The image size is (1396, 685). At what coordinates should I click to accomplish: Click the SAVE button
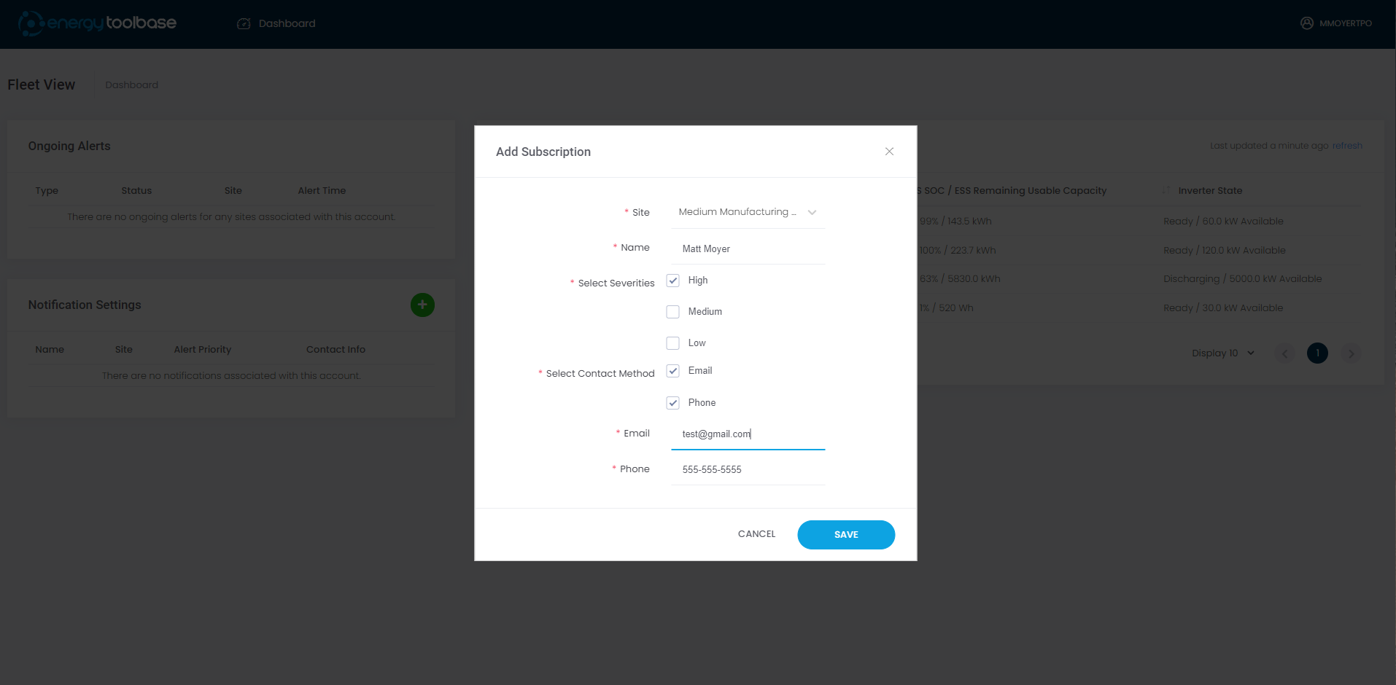click(x=846, y=535)
